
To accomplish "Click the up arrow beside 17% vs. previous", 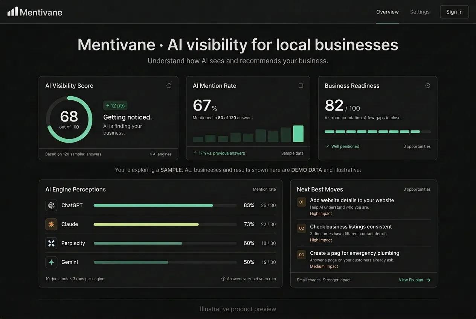I will (x=195, y=153).
